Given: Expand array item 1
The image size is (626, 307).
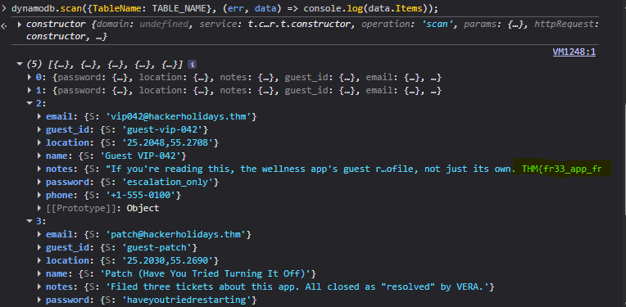Looking at the screenshot, I should click(x=29, y=91).
